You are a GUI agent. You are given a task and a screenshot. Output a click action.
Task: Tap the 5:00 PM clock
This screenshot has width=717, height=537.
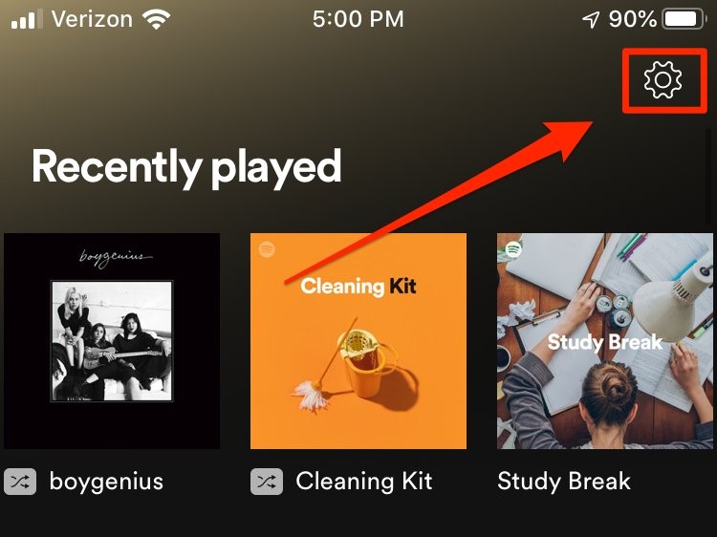pos(358,20)
